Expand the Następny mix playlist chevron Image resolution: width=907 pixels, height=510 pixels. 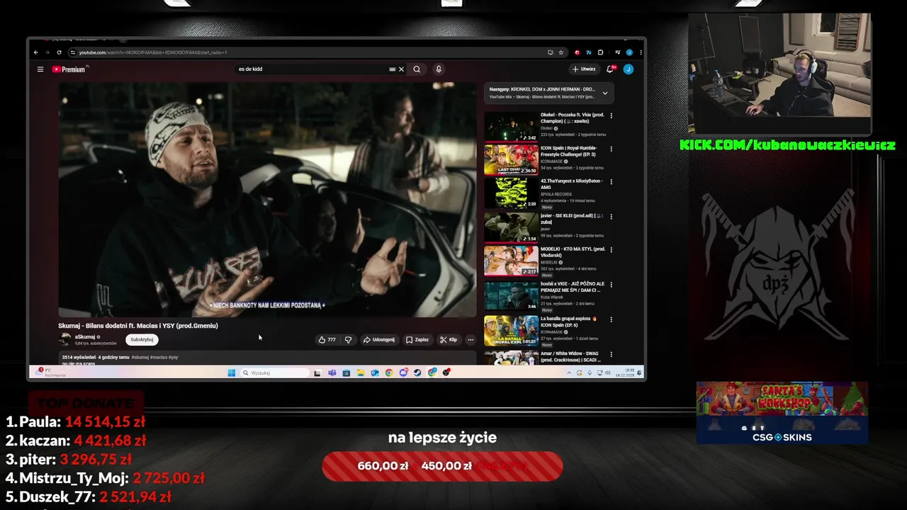[x=604, y=93]
